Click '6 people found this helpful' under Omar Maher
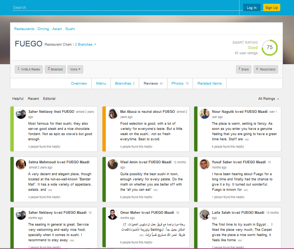 coord(136,242)
